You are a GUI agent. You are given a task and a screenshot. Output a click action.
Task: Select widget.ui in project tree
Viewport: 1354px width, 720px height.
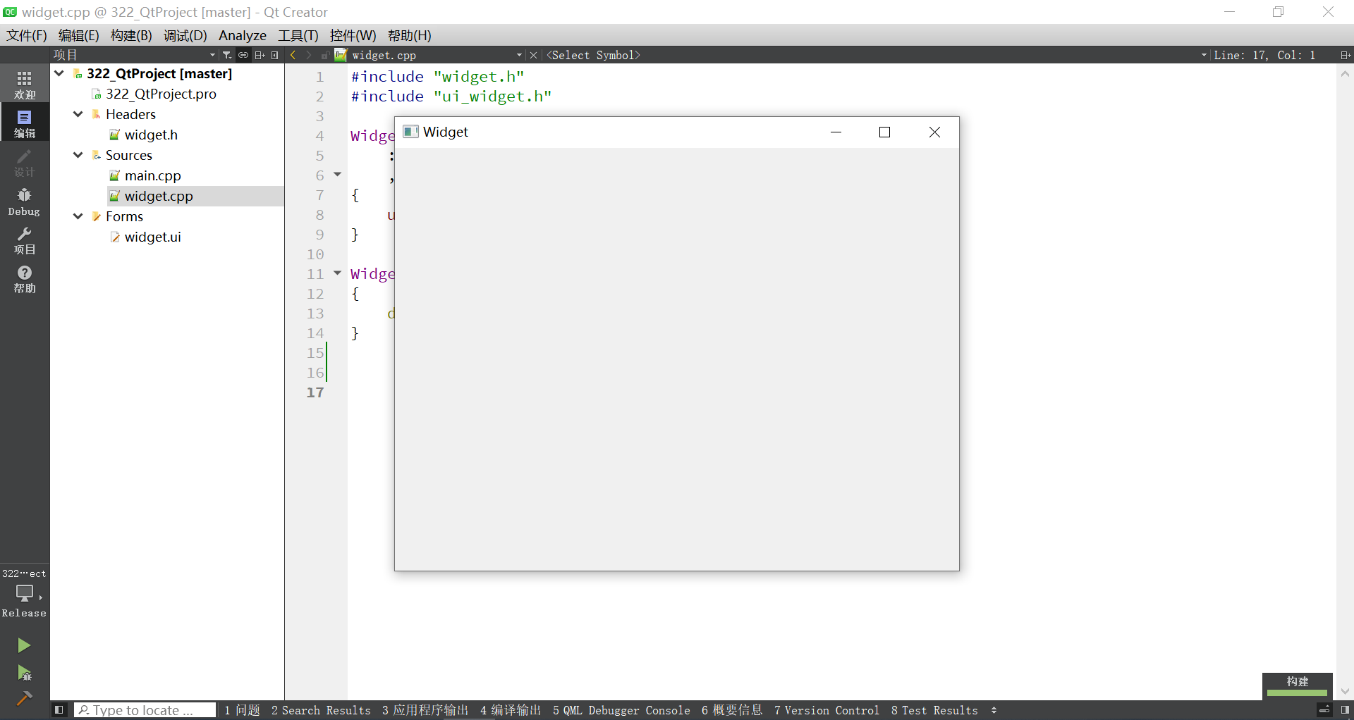[152, 237]
